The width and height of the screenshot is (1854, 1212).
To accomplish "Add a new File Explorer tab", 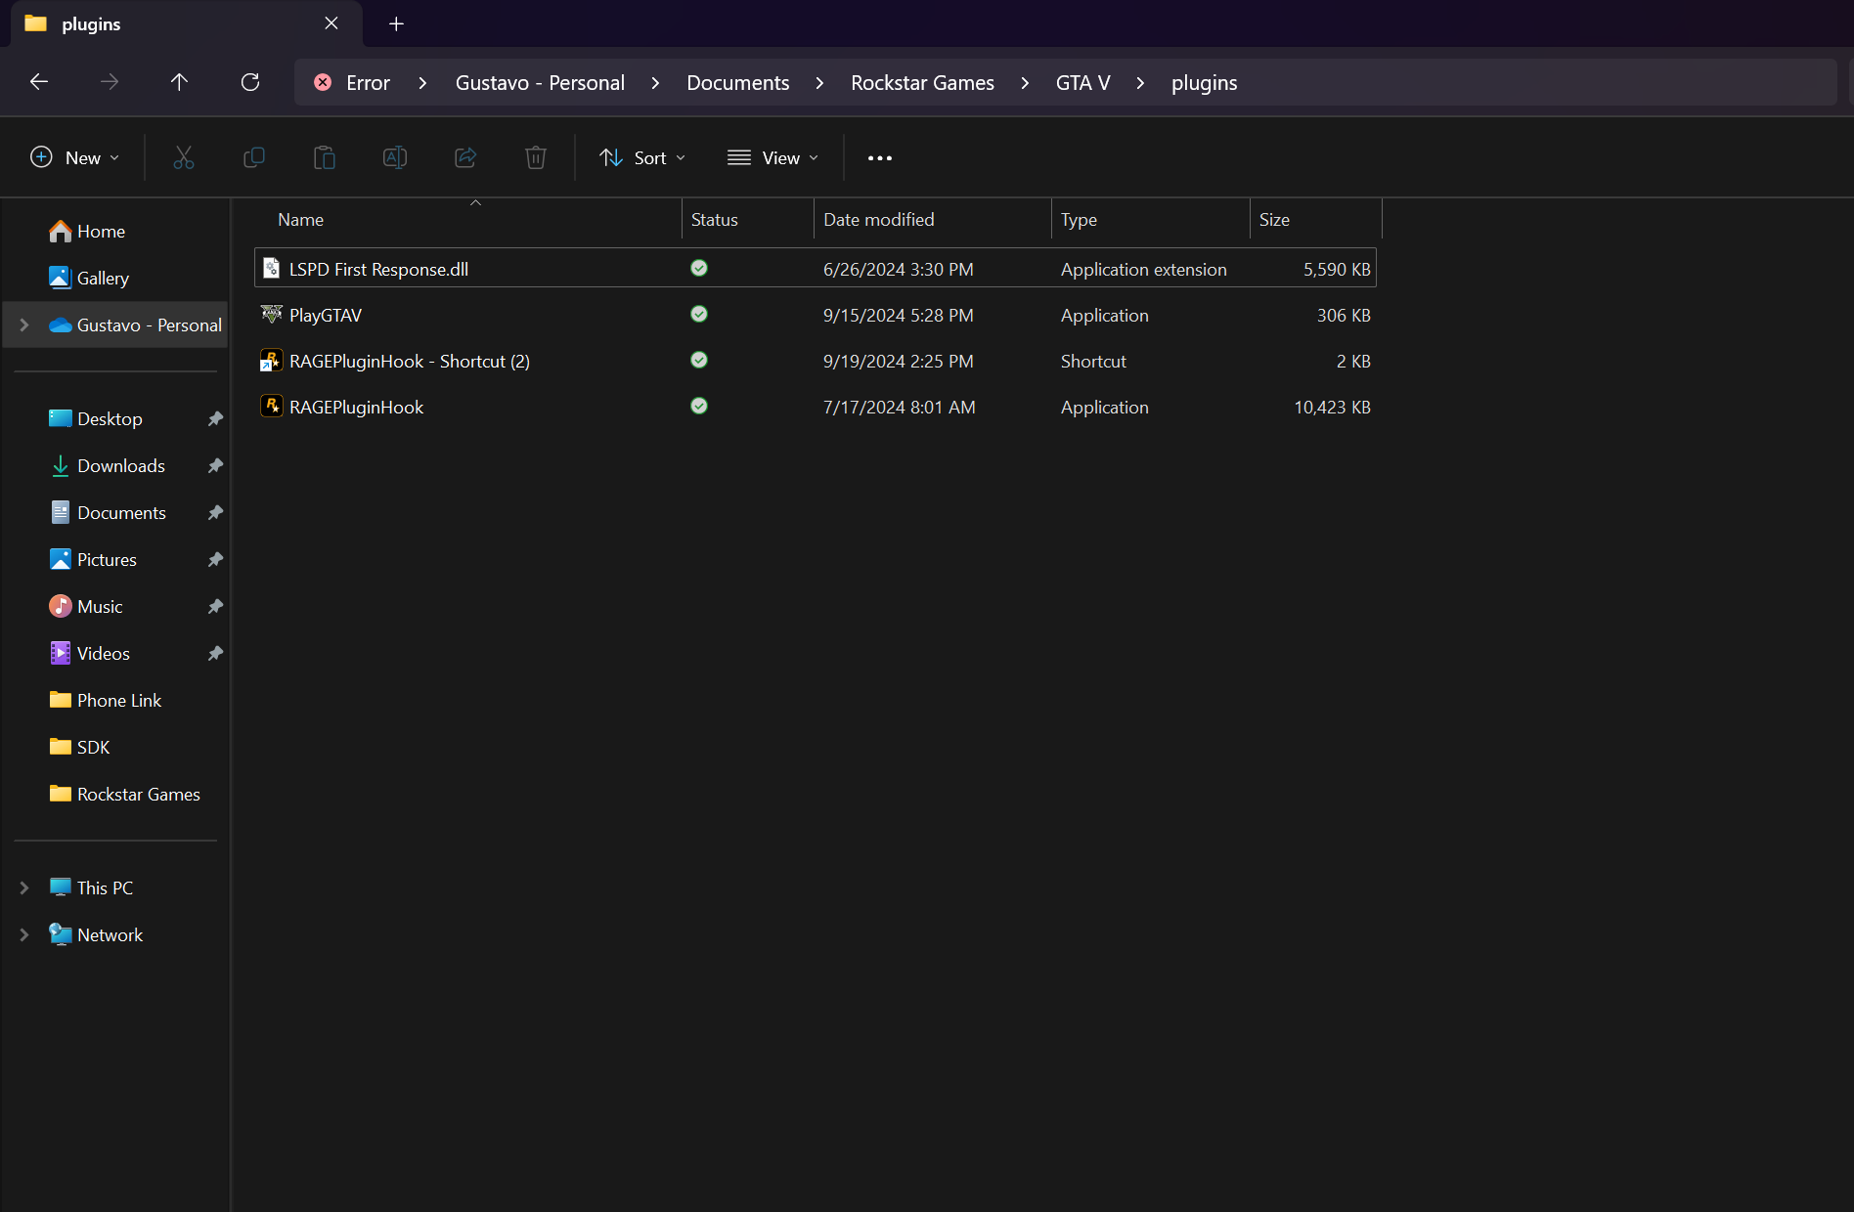I will click(x=396, y=23).
